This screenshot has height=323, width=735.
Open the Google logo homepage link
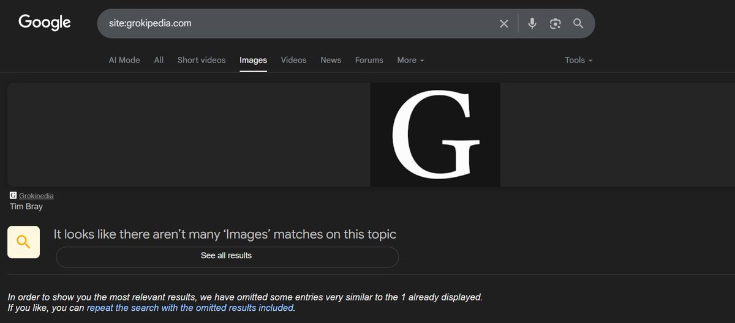pos(45,23)
